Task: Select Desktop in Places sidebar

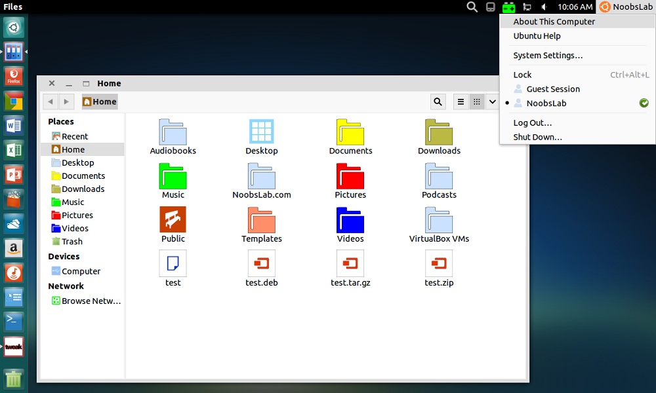Action: pos(83,162)
